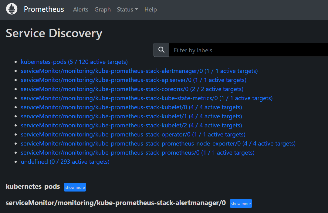Viewport: 328px width, 213px height.
Task: Open the stack-prometheus/0 serviceMonitor link
Action: (x=138, y=152)
